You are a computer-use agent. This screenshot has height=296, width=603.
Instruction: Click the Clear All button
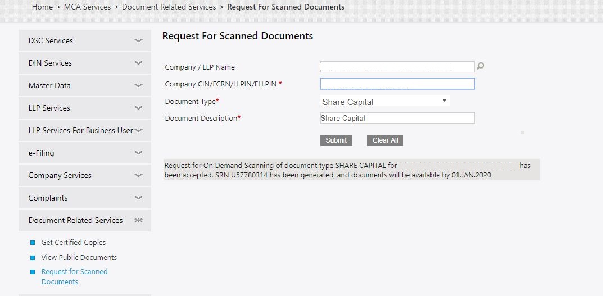point(385,140)
